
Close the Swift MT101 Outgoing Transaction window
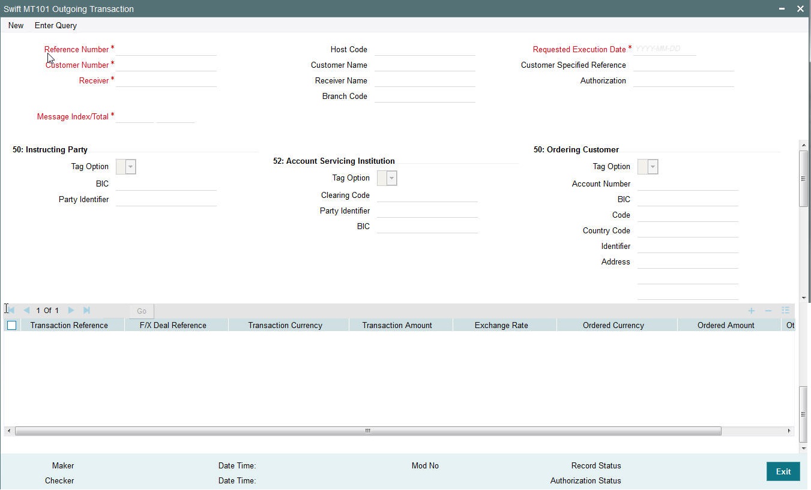point(800,9)
